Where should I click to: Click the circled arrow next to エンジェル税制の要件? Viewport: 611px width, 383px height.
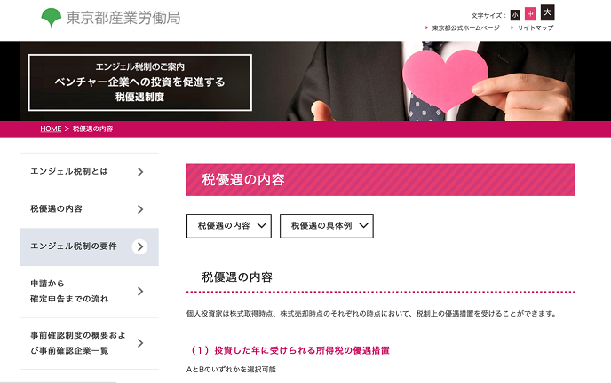[140, 246]
